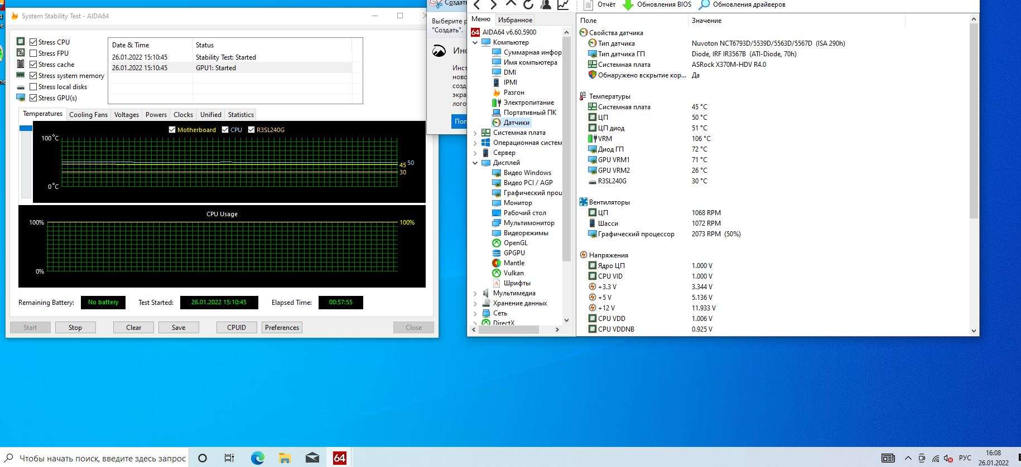The height and width of the screenshot is (467, 1021).
Task: Click the Save button
Action: coord(179,328)
